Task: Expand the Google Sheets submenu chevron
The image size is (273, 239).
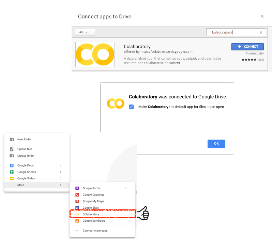Action: [61, 172]
